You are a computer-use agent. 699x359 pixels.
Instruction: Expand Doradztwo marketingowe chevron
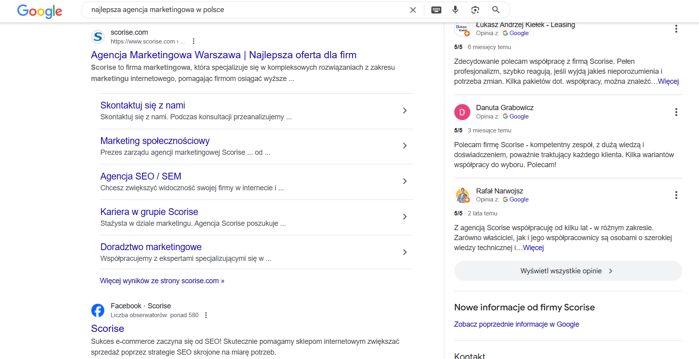tap(405, 252)
